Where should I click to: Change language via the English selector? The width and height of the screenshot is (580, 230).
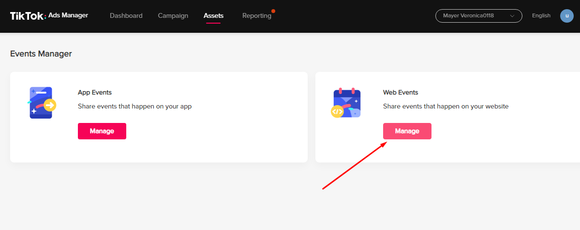coord(541,16)
